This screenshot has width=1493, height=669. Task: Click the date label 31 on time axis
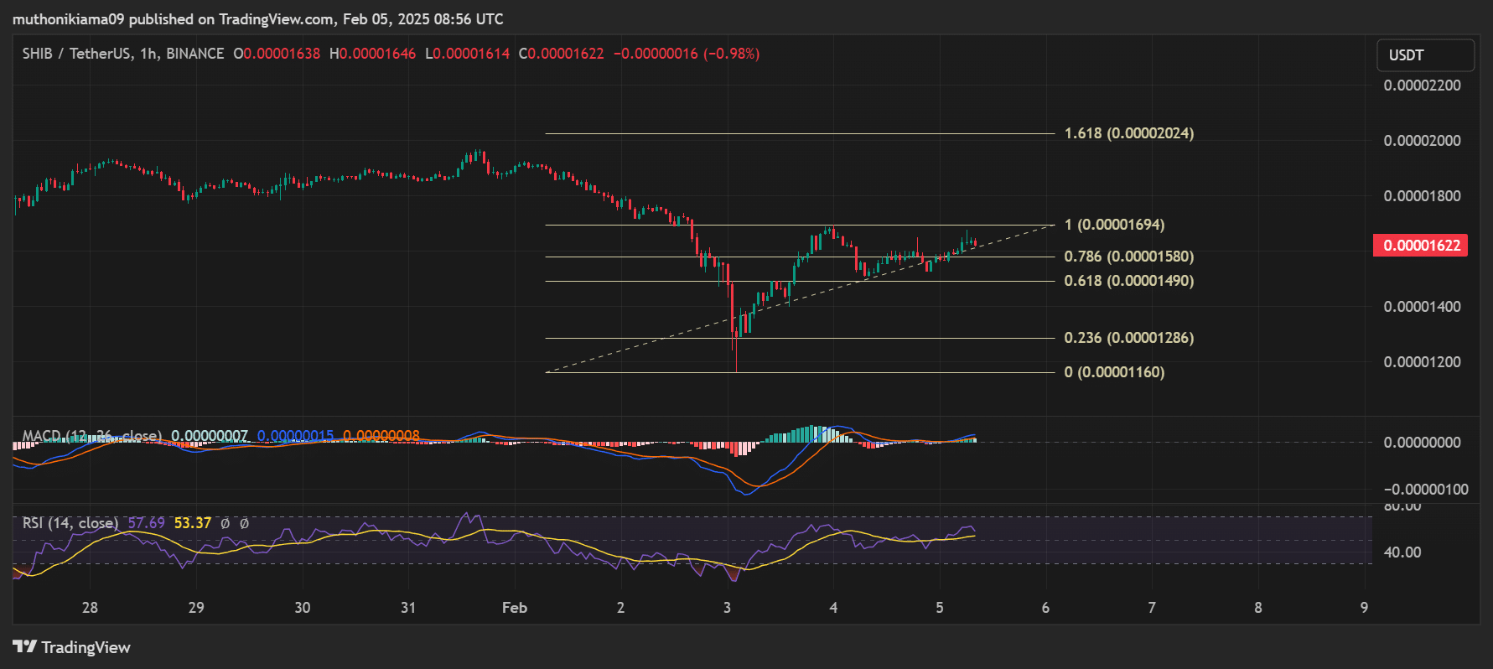[x=408, y=608]
